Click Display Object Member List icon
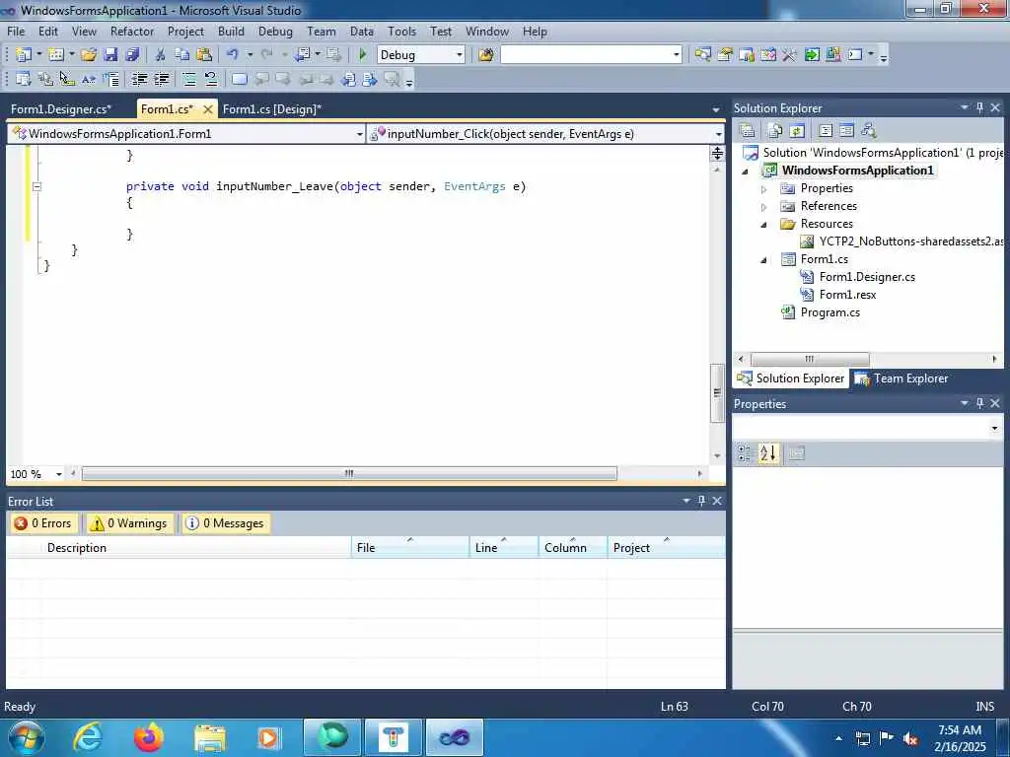 (24, 79)
